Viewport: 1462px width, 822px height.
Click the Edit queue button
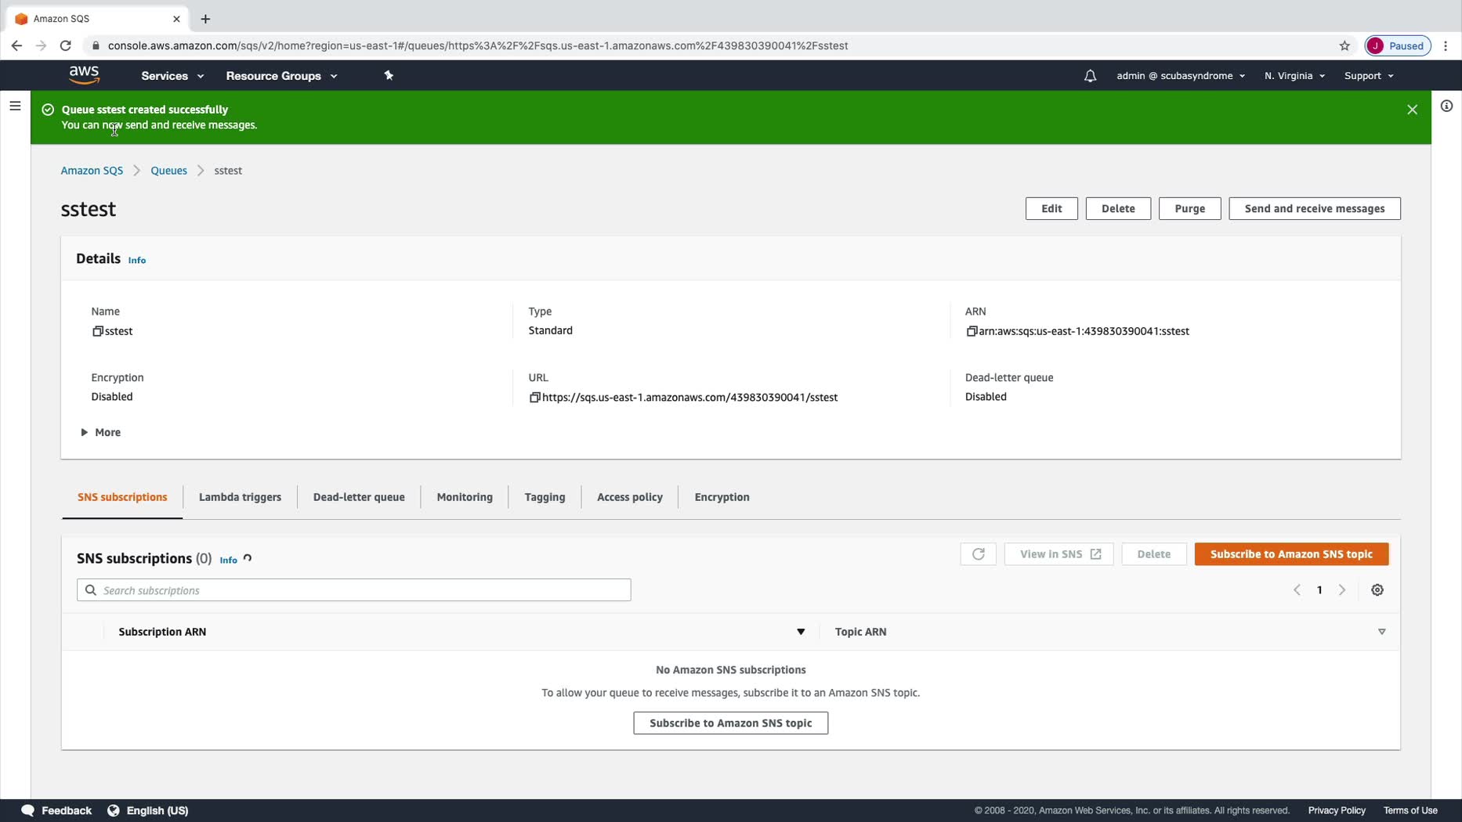pyautogui.click(x=1051, y=208)
